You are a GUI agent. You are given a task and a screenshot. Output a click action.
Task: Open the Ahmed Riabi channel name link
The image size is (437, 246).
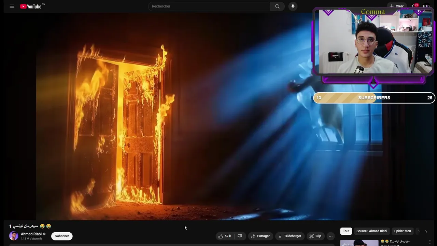pos(31,234)
